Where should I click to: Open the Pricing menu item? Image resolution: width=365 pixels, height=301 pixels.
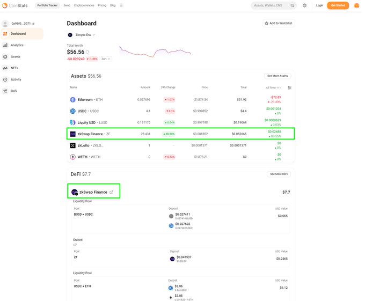(x=102, y=5)
